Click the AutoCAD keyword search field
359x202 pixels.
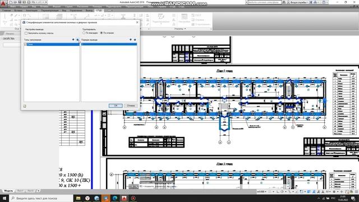[x=264, y=2]
